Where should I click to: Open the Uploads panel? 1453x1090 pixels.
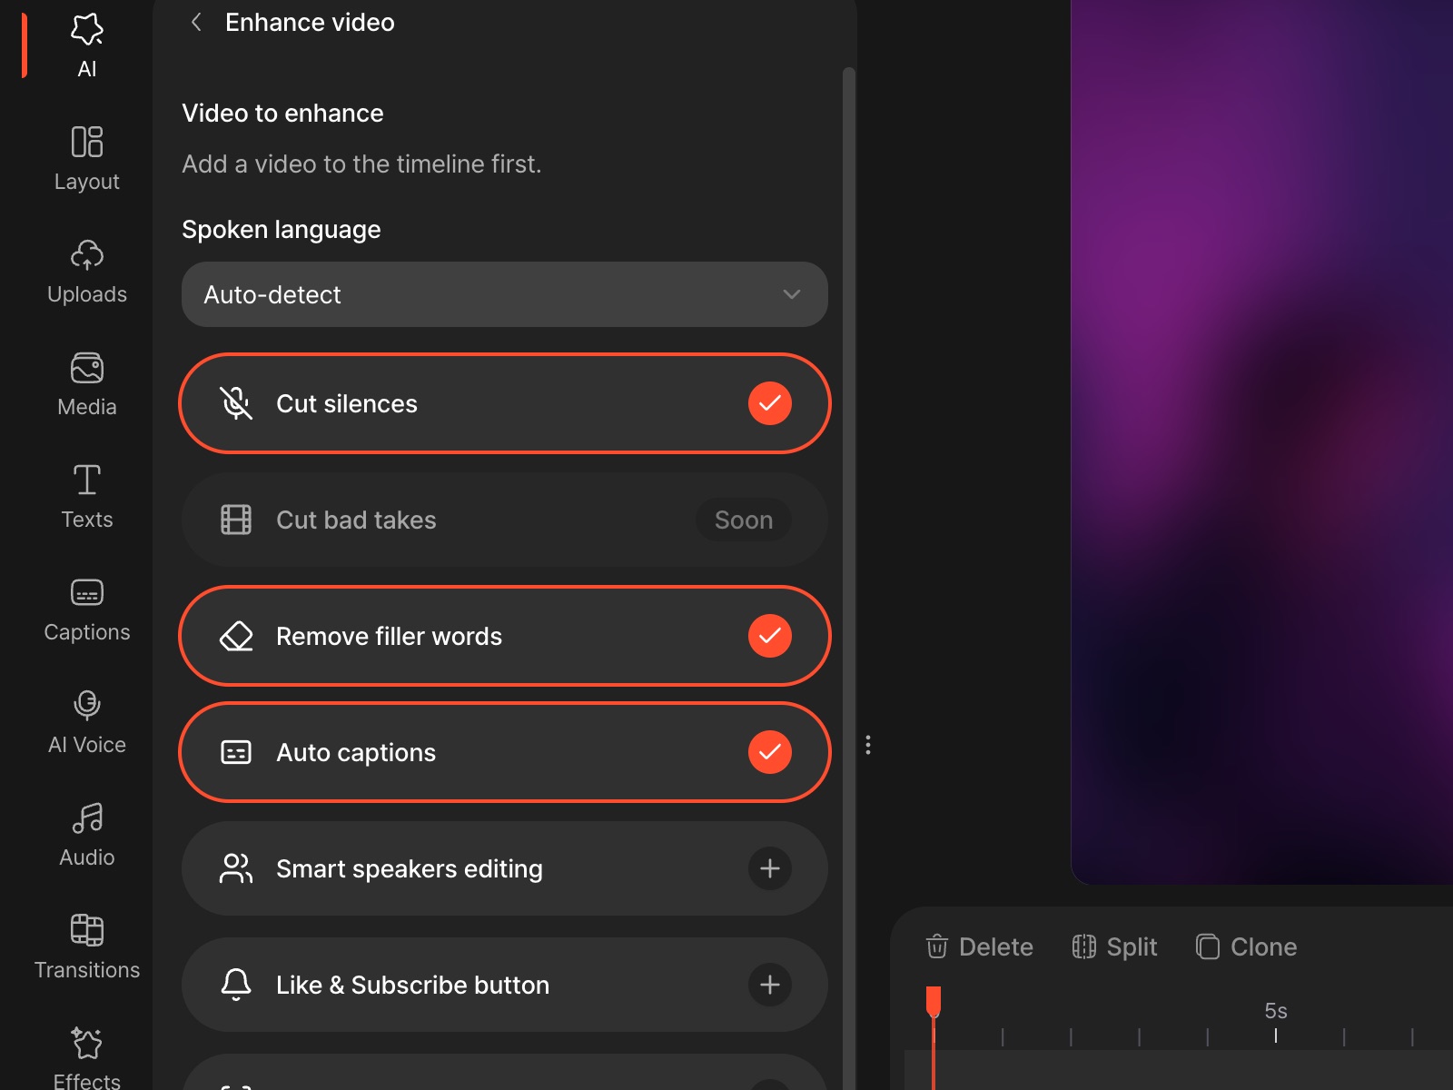87,272
